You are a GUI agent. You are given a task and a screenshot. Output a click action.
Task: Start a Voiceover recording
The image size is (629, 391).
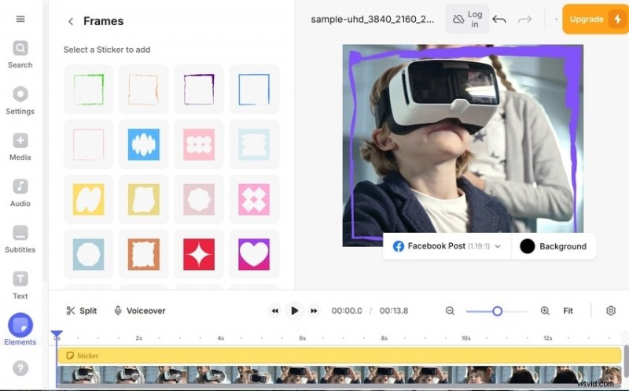click(140, 311)
